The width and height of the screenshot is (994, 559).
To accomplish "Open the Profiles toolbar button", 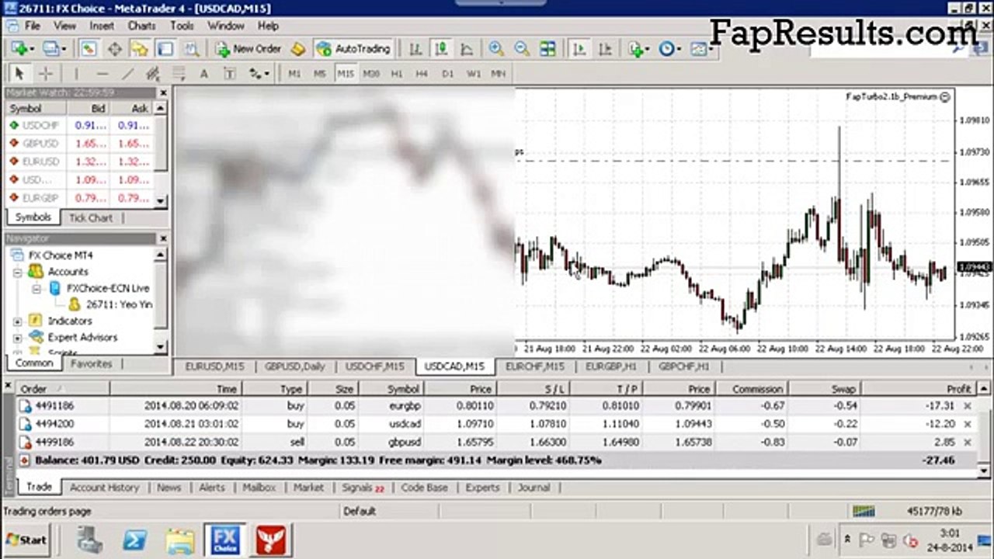I will (54, 49).
